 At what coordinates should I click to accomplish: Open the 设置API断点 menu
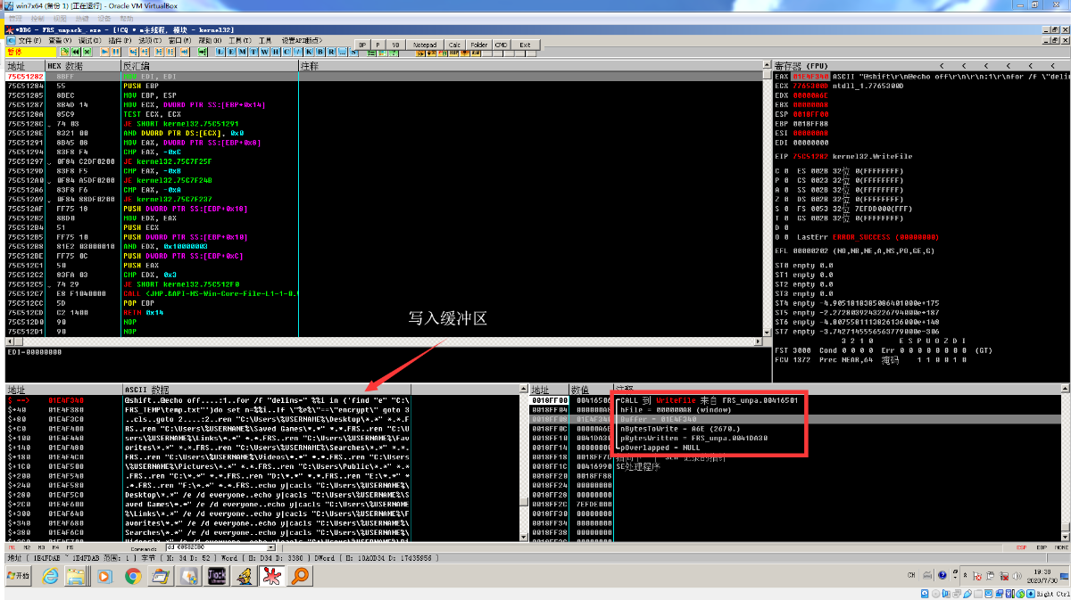[302, 40]
